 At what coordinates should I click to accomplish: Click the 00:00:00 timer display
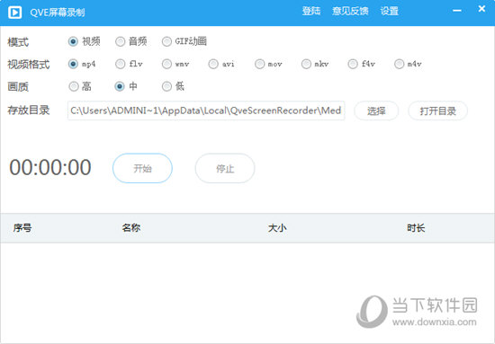[x=50, y=167]
